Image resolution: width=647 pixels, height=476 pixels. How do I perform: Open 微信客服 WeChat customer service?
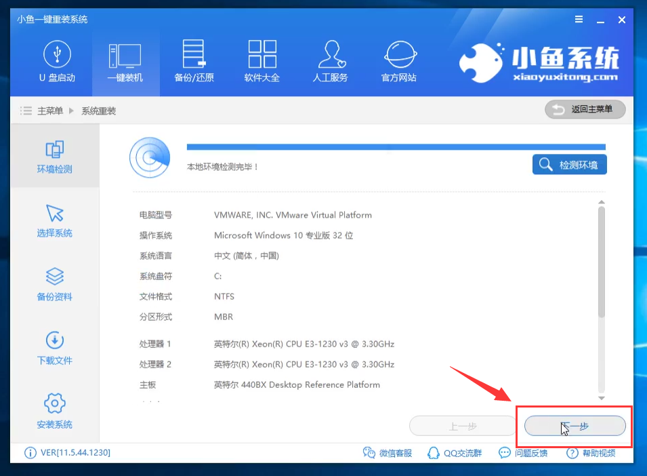388,453
